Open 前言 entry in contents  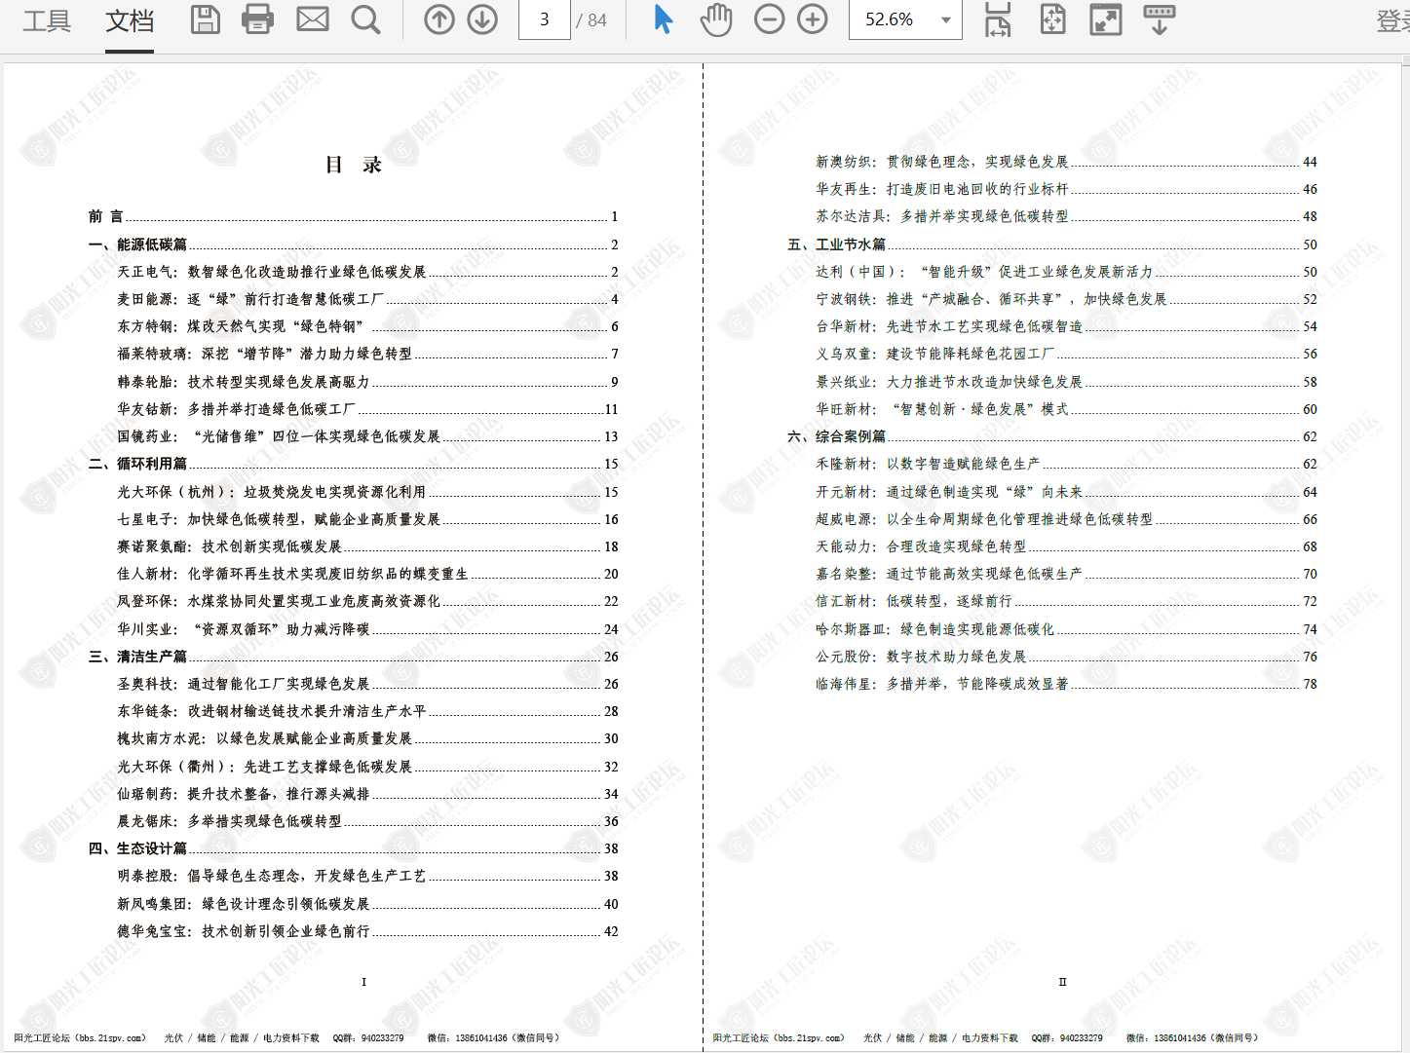pos(353,216)
